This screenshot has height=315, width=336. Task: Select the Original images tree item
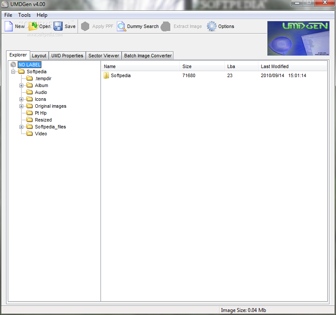point(50,106)
